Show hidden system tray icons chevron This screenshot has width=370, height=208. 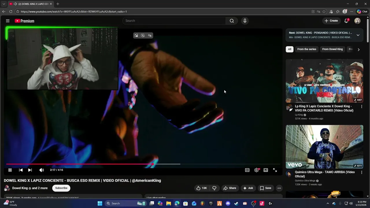(328, 203)
